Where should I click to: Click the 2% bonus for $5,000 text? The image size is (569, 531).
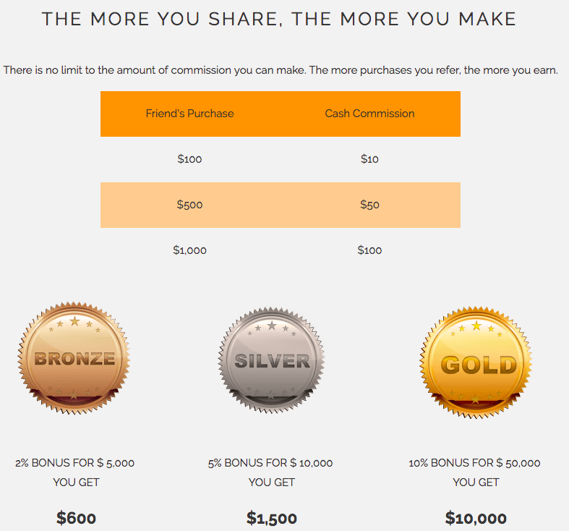coord(75,463)
